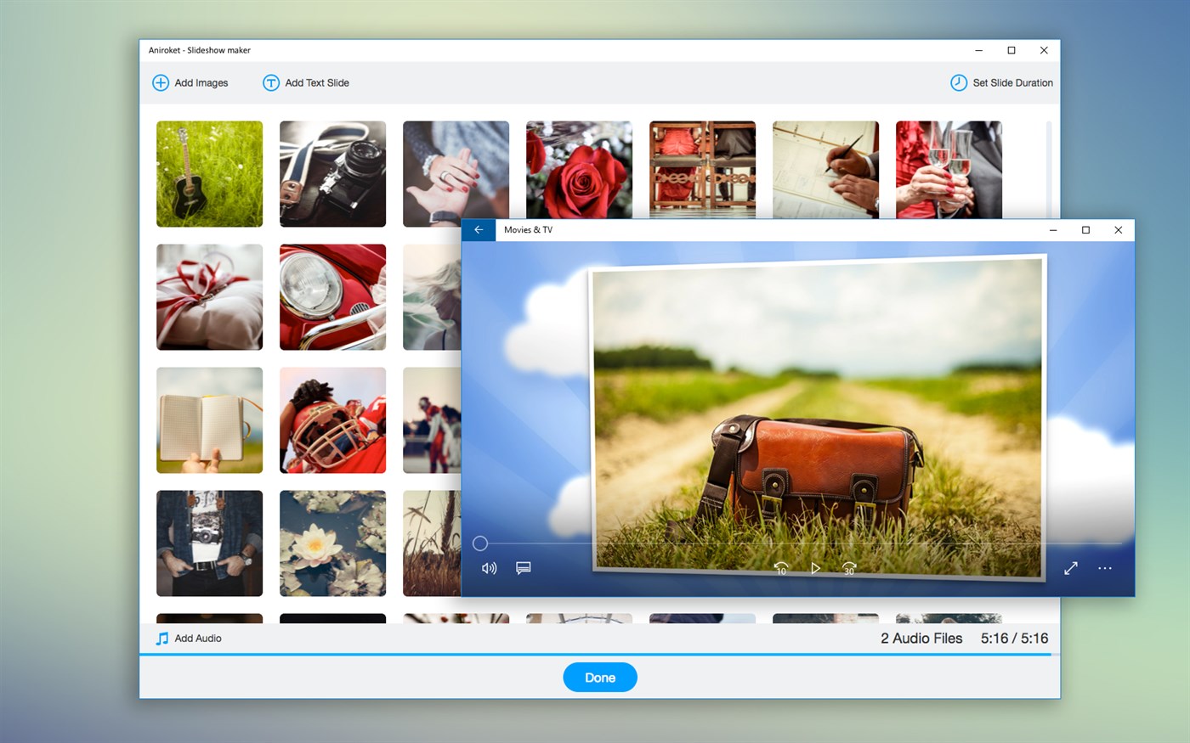The width and height of the screenshot is (1190, 743).
Task: Select the guitar in grass thumbnail
Action: tap(209, 174)
